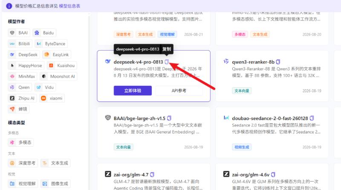Select the xiaomi author filter

tap(52, 98)
